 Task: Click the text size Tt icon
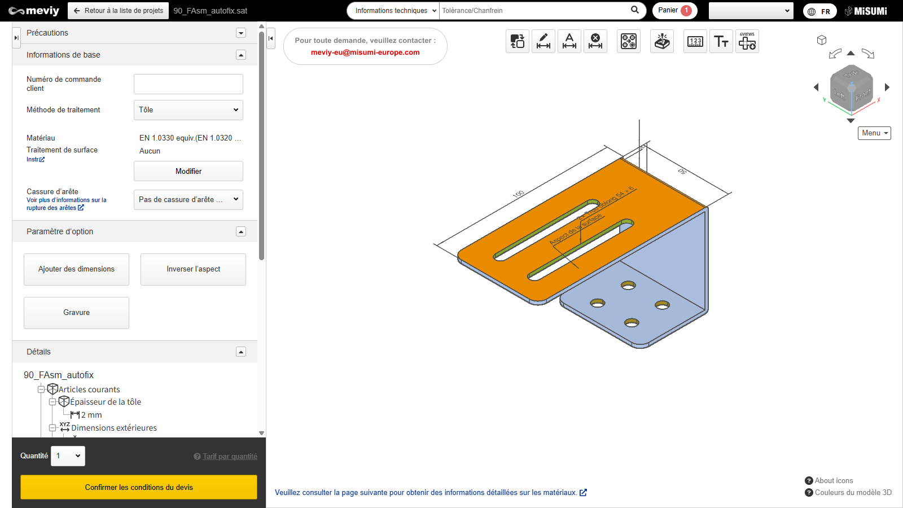721,41
